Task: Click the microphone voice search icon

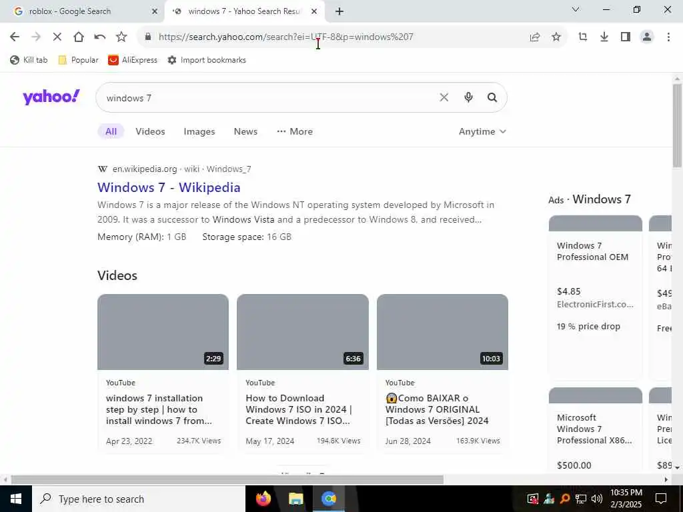Action: [468, 97]
